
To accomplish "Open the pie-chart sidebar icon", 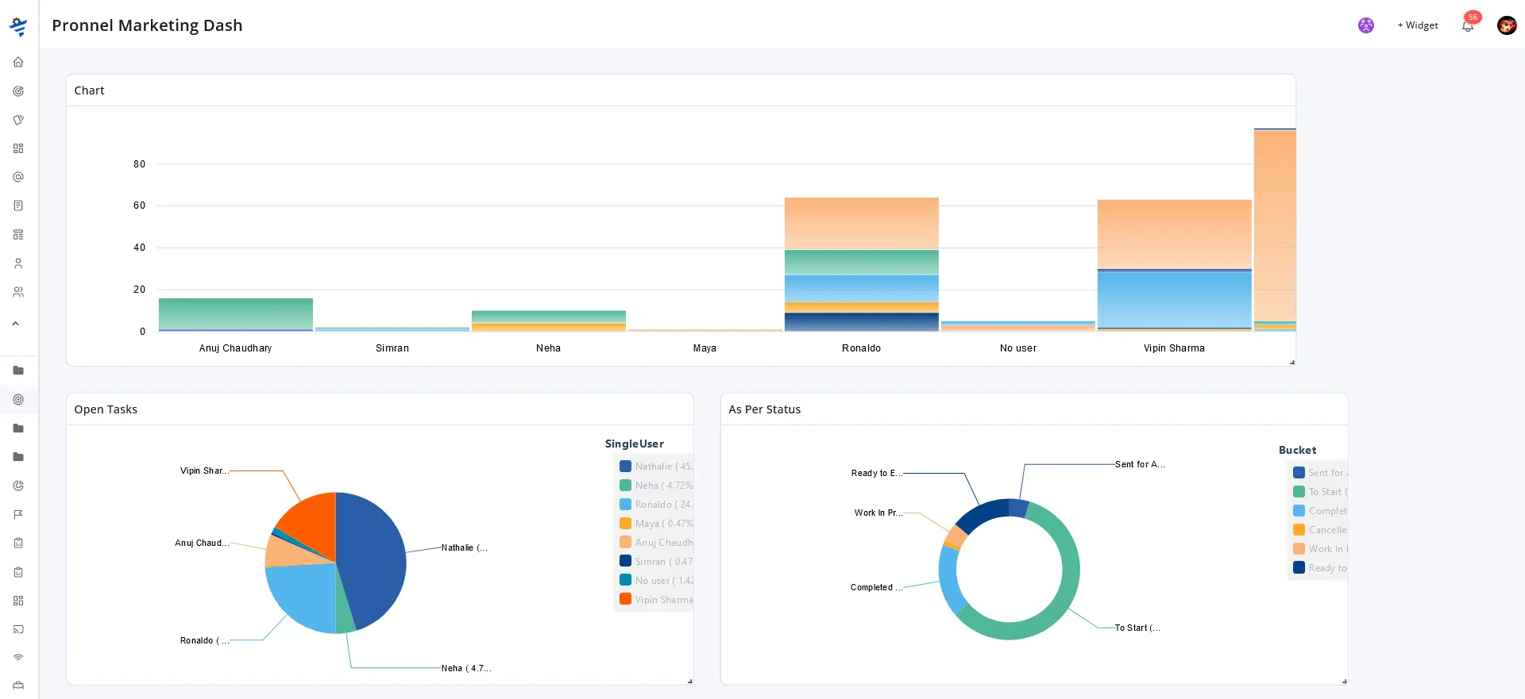I will pyautogui.click(x=18, y=486).
